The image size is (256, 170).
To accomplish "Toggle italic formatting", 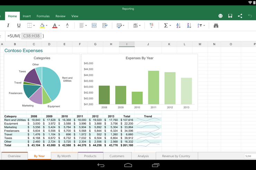I will click(8, 26).
